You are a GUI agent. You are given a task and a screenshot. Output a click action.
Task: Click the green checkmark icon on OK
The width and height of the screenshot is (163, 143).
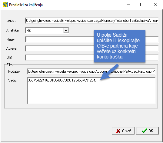pyautogui.click(x=145, y=131)
